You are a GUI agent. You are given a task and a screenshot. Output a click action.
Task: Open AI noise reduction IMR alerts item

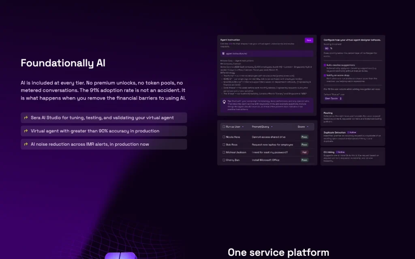104,144
